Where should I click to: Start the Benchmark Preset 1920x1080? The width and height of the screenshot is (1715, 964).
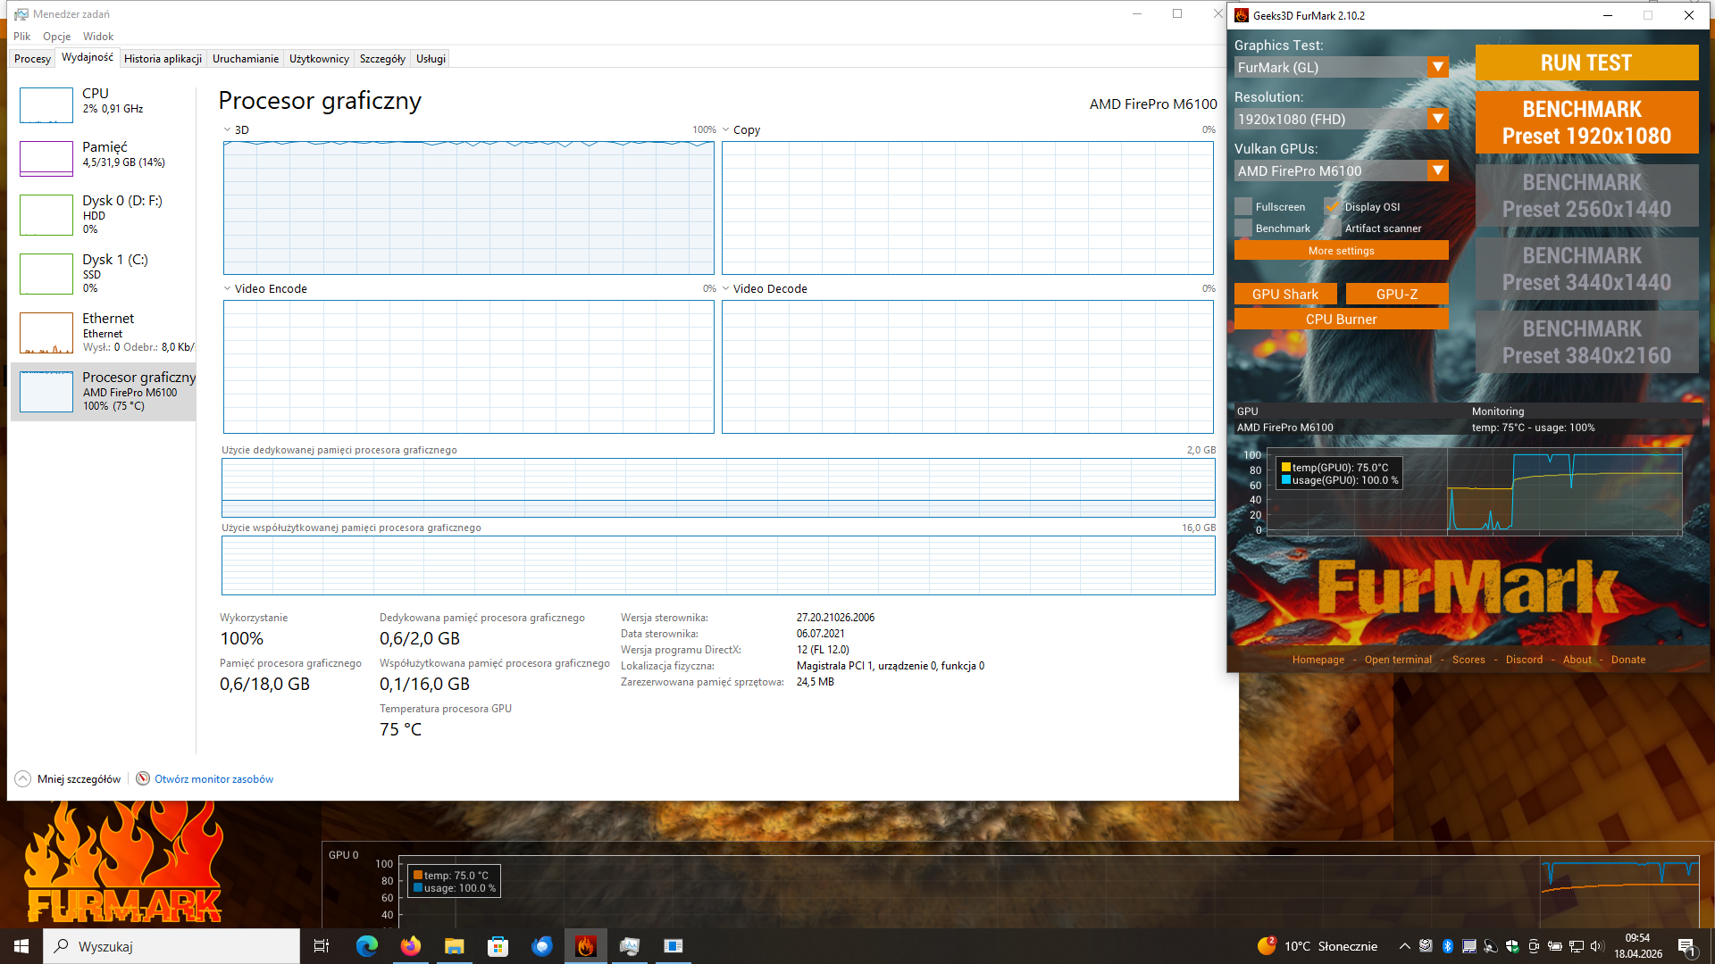tap(1586, 122)
